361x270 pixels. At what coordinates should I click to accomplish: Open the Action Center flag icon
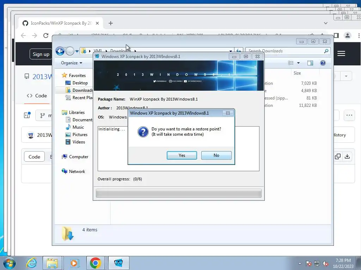[x=308, y=263]
